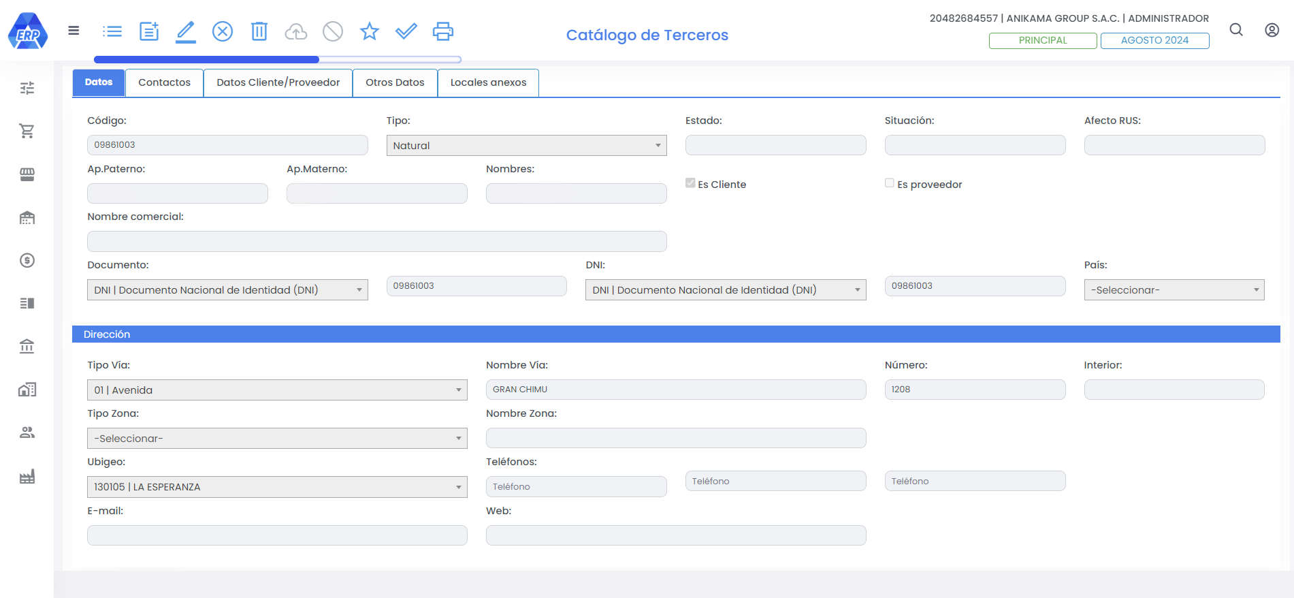The height and width of the screenshot is (598, 1294).
Task: Switch to the Otros Datos tab
Action: 395,82
